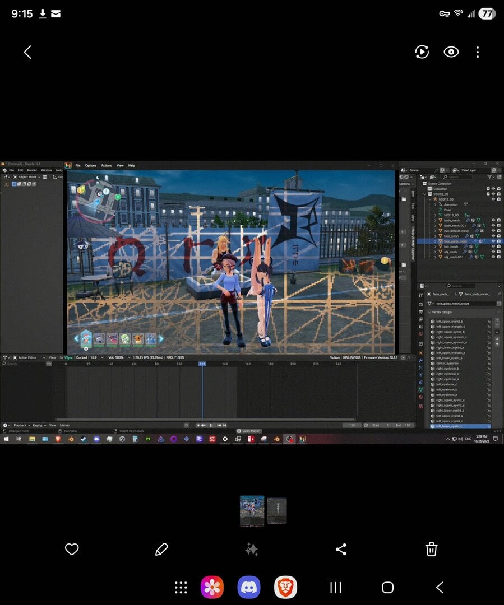This screenshot has width=504, height=605.
Task: Hide body_mesh using its eye icon
Action: coord(493,220)
